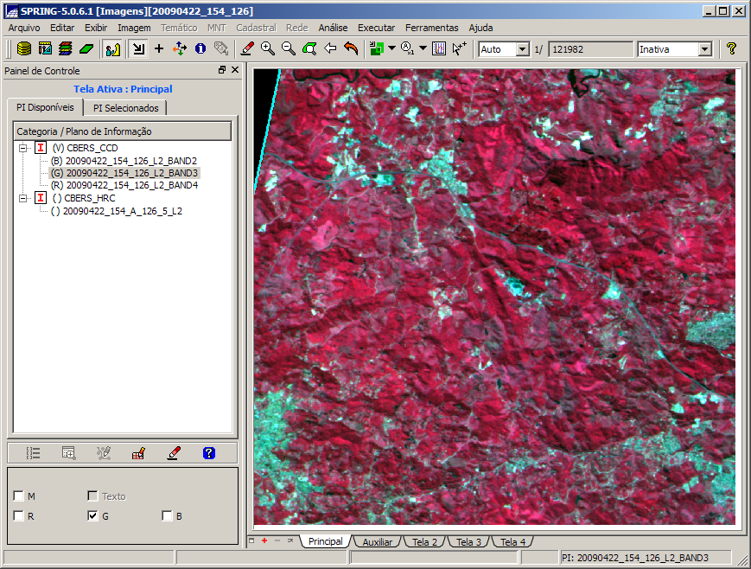Click the red undo arrow icon
Screen dimensions: 751x569
click(x=351, y=49)
